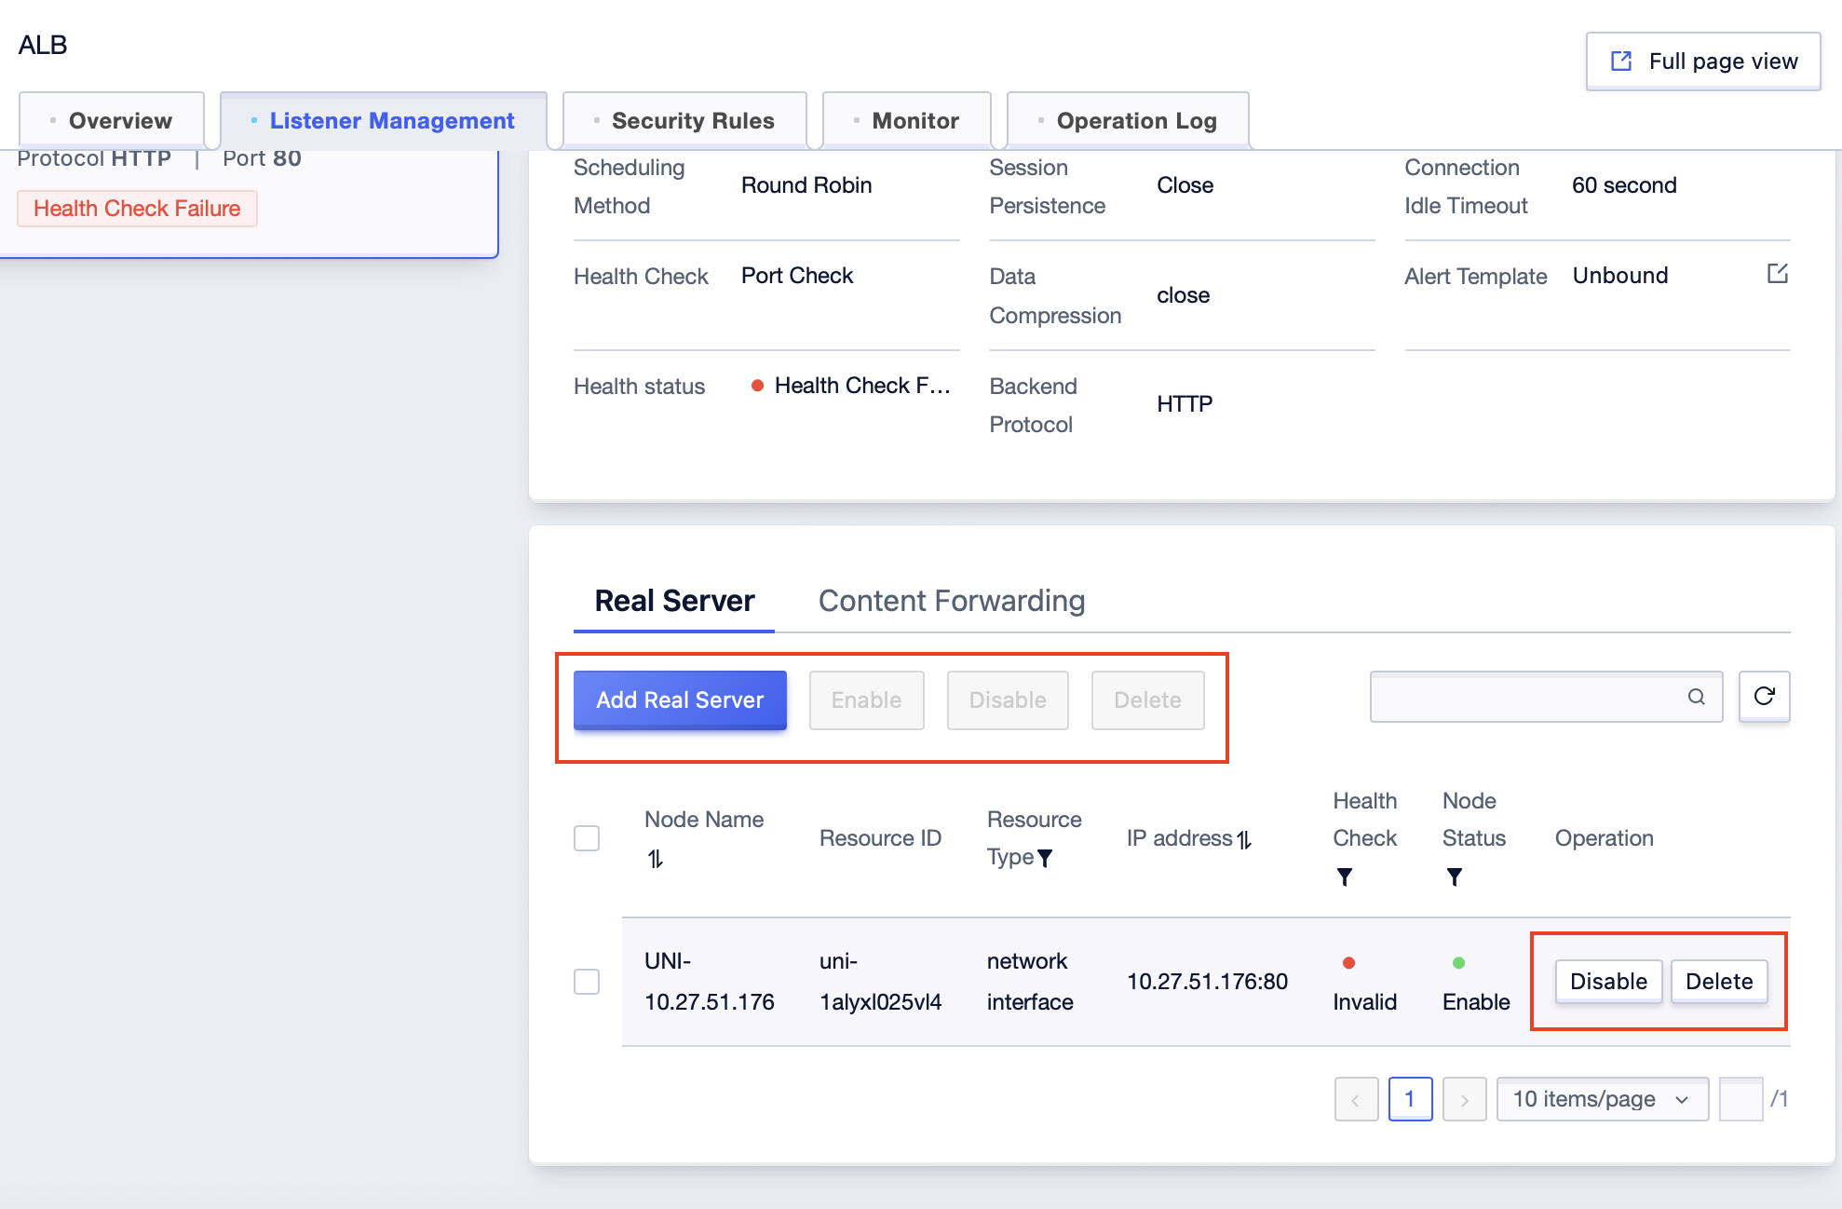This screenshot has width=1842, height=1209.
Task: Open Full page view
Action: coord(1703,61)
